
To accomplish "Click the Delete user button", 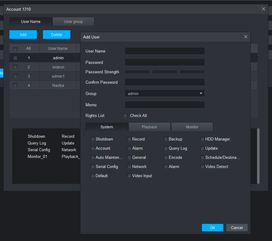I will coord(57,35).
